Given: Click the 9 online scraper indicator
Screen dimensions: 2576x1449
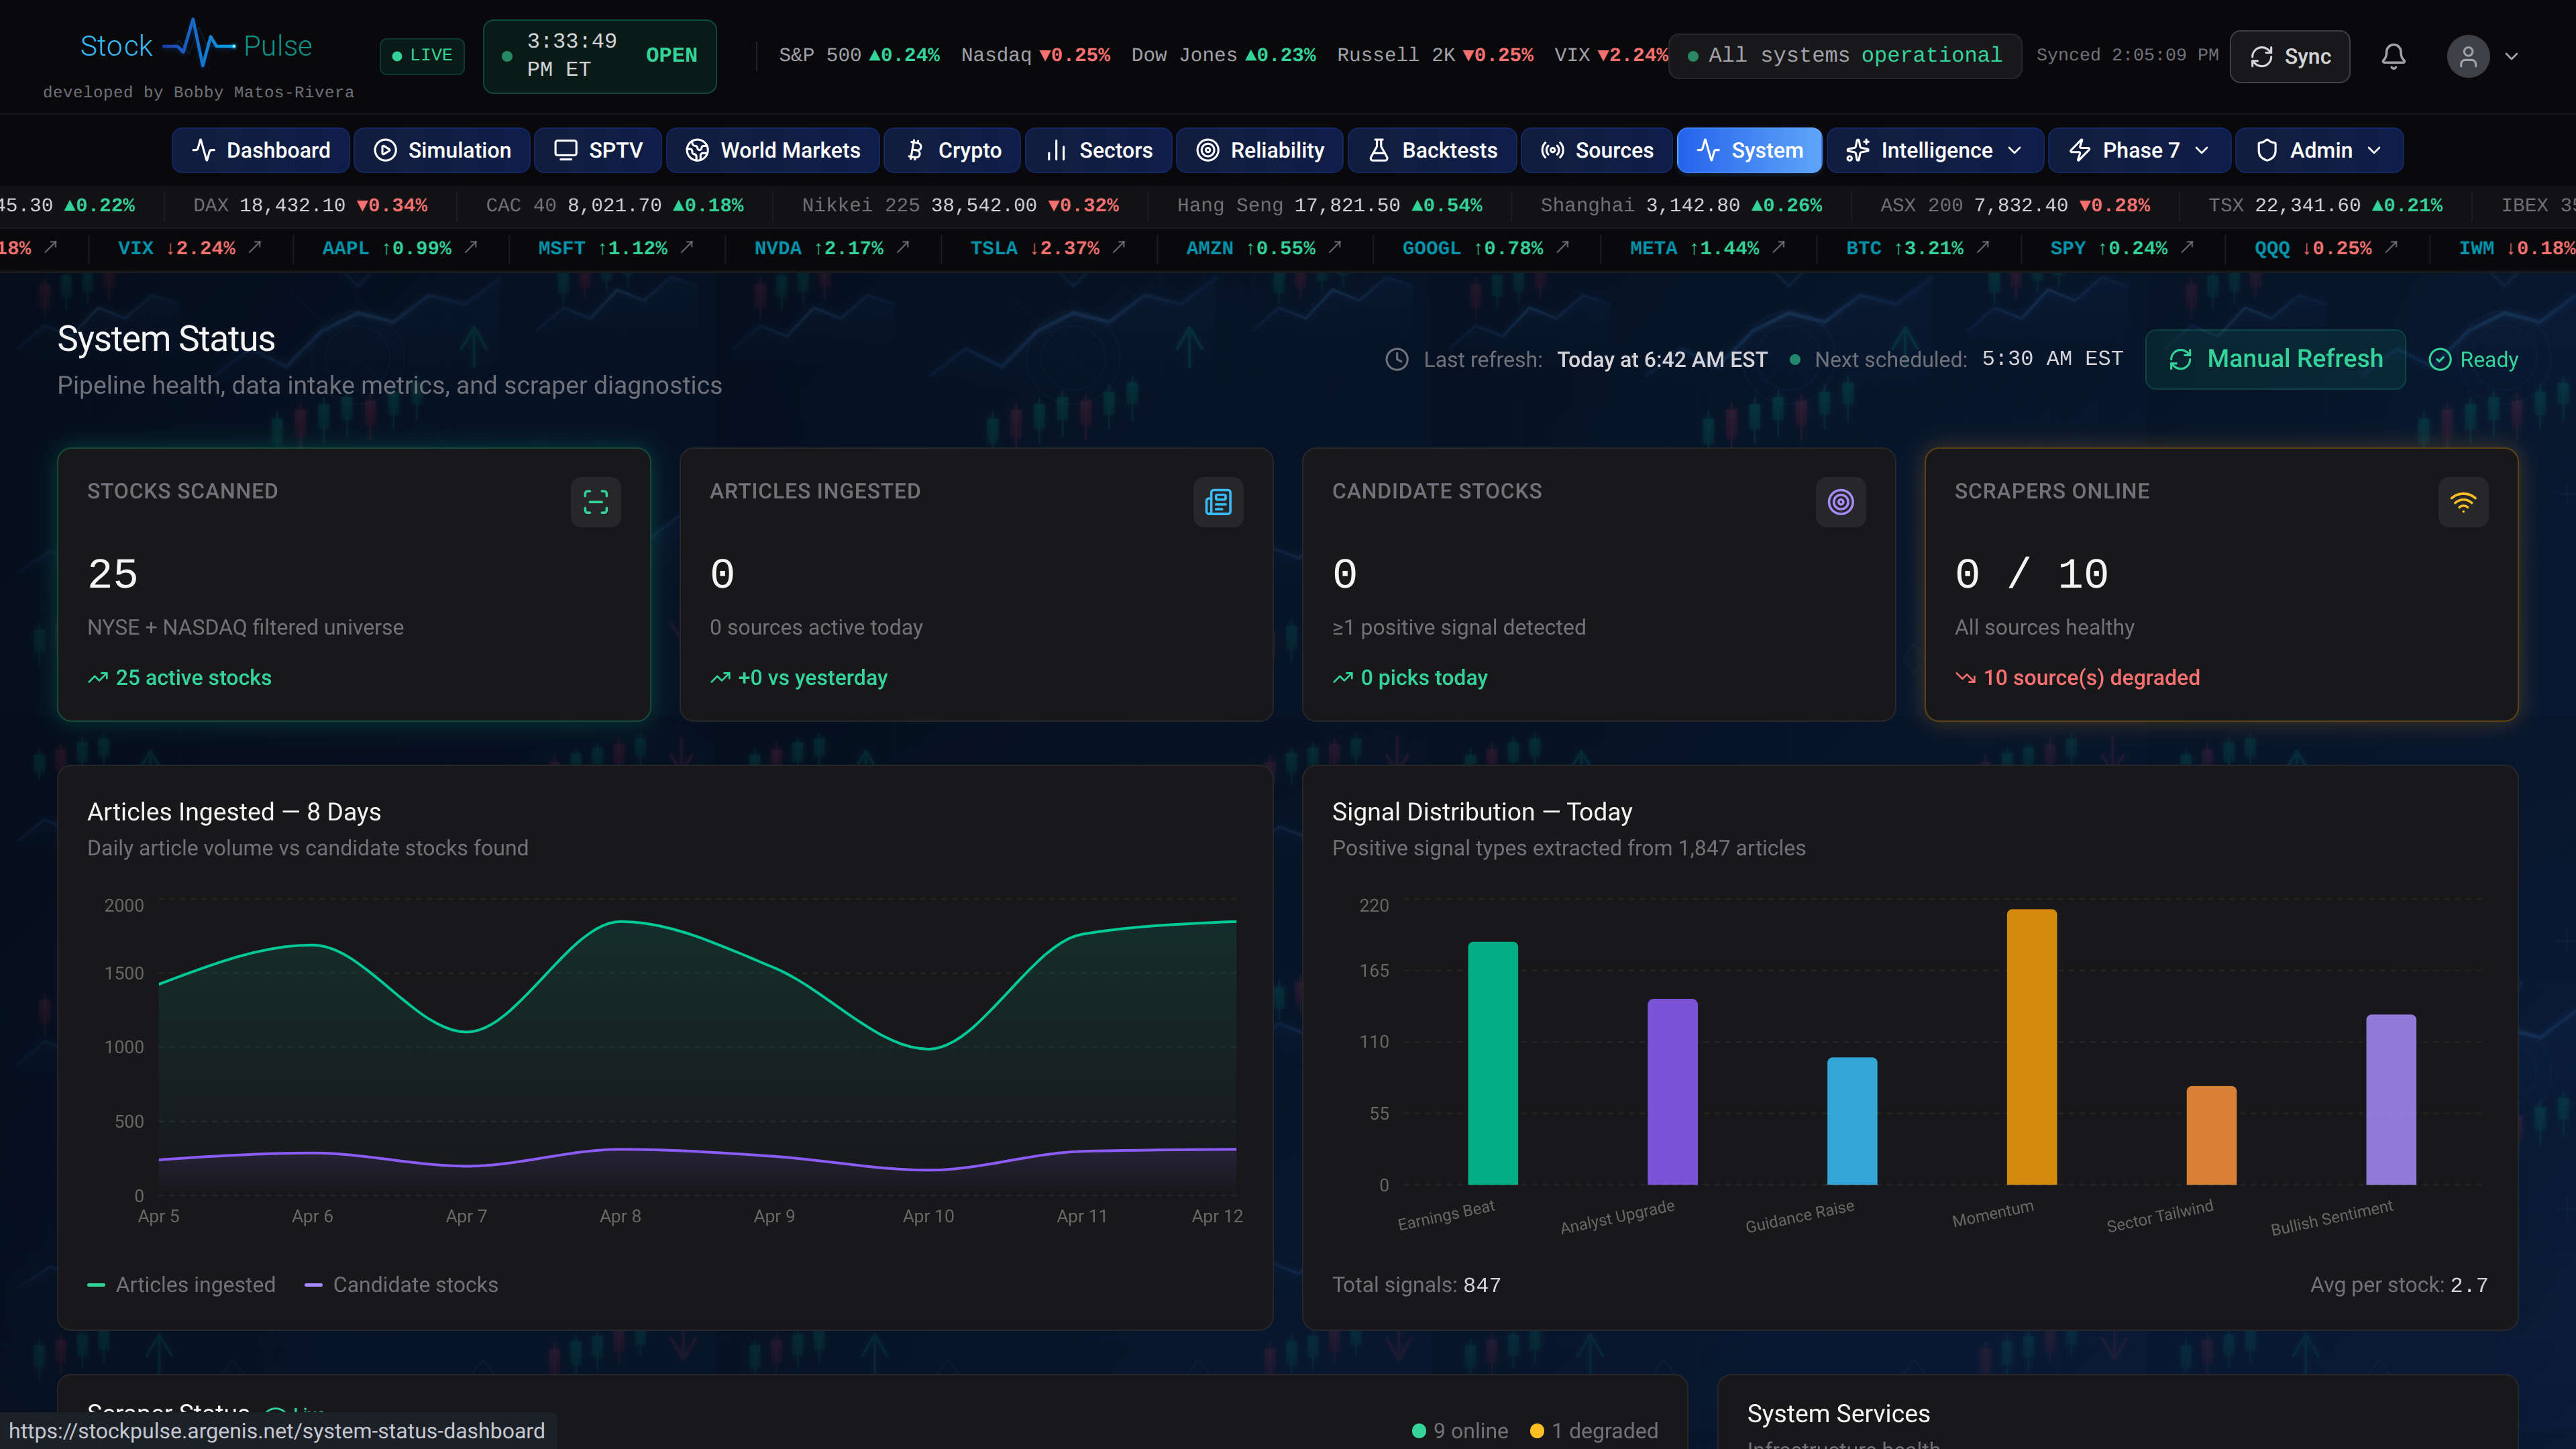Looking at the screenshot, I should 1460,1431.
